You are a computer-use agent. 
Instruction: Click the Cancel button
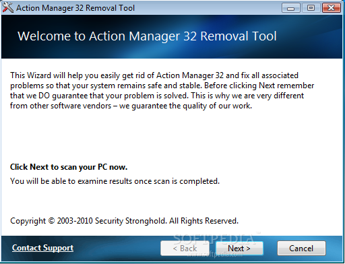(x=301, y=249)
